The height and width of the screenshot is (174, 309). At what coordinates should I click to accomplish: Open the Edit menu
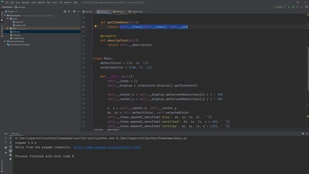pos(12,2)
